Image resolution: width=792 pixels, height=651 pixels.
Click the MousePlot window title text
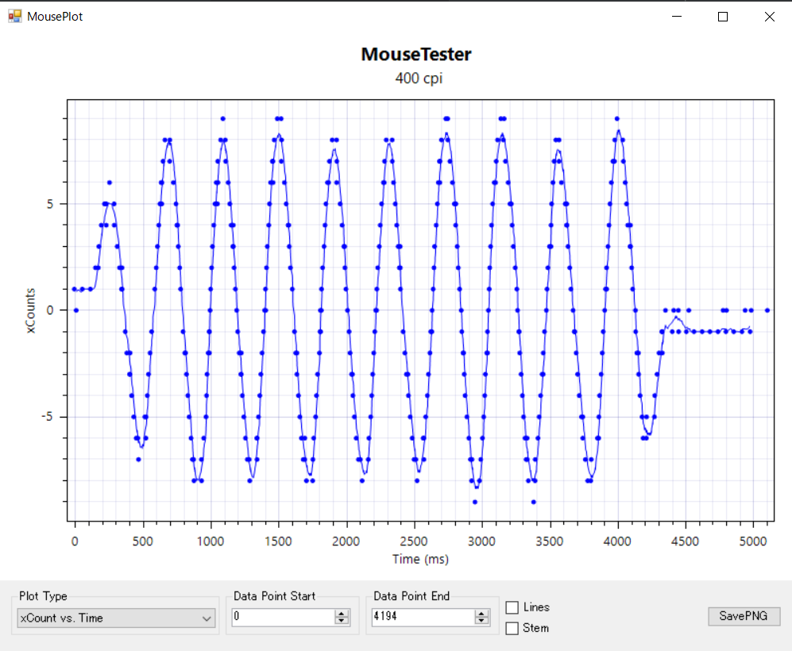pyautogui.click(x=55, y=17)
